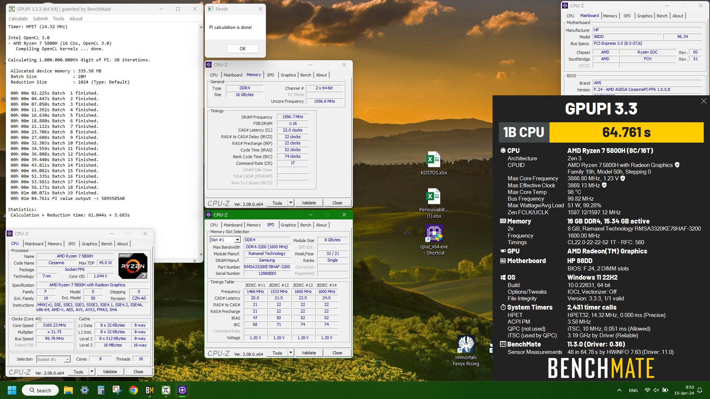Click the battery tray icon
The width and height of the screenshot is (710, 399).
click(665, 390)
